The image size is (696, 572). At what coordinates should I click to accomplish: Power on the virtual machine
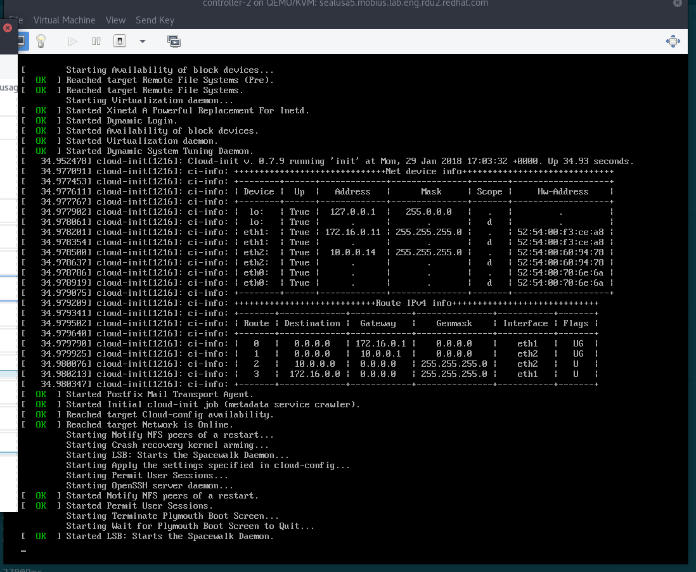pyautogui.click(x=72, y=42)
